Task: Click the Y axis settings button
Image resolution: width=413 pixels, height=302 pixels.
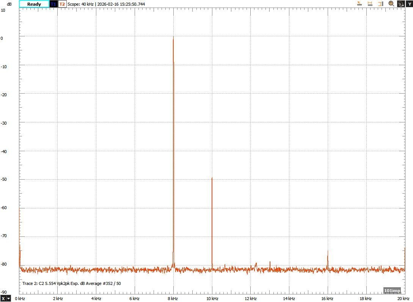Action: 409,4
